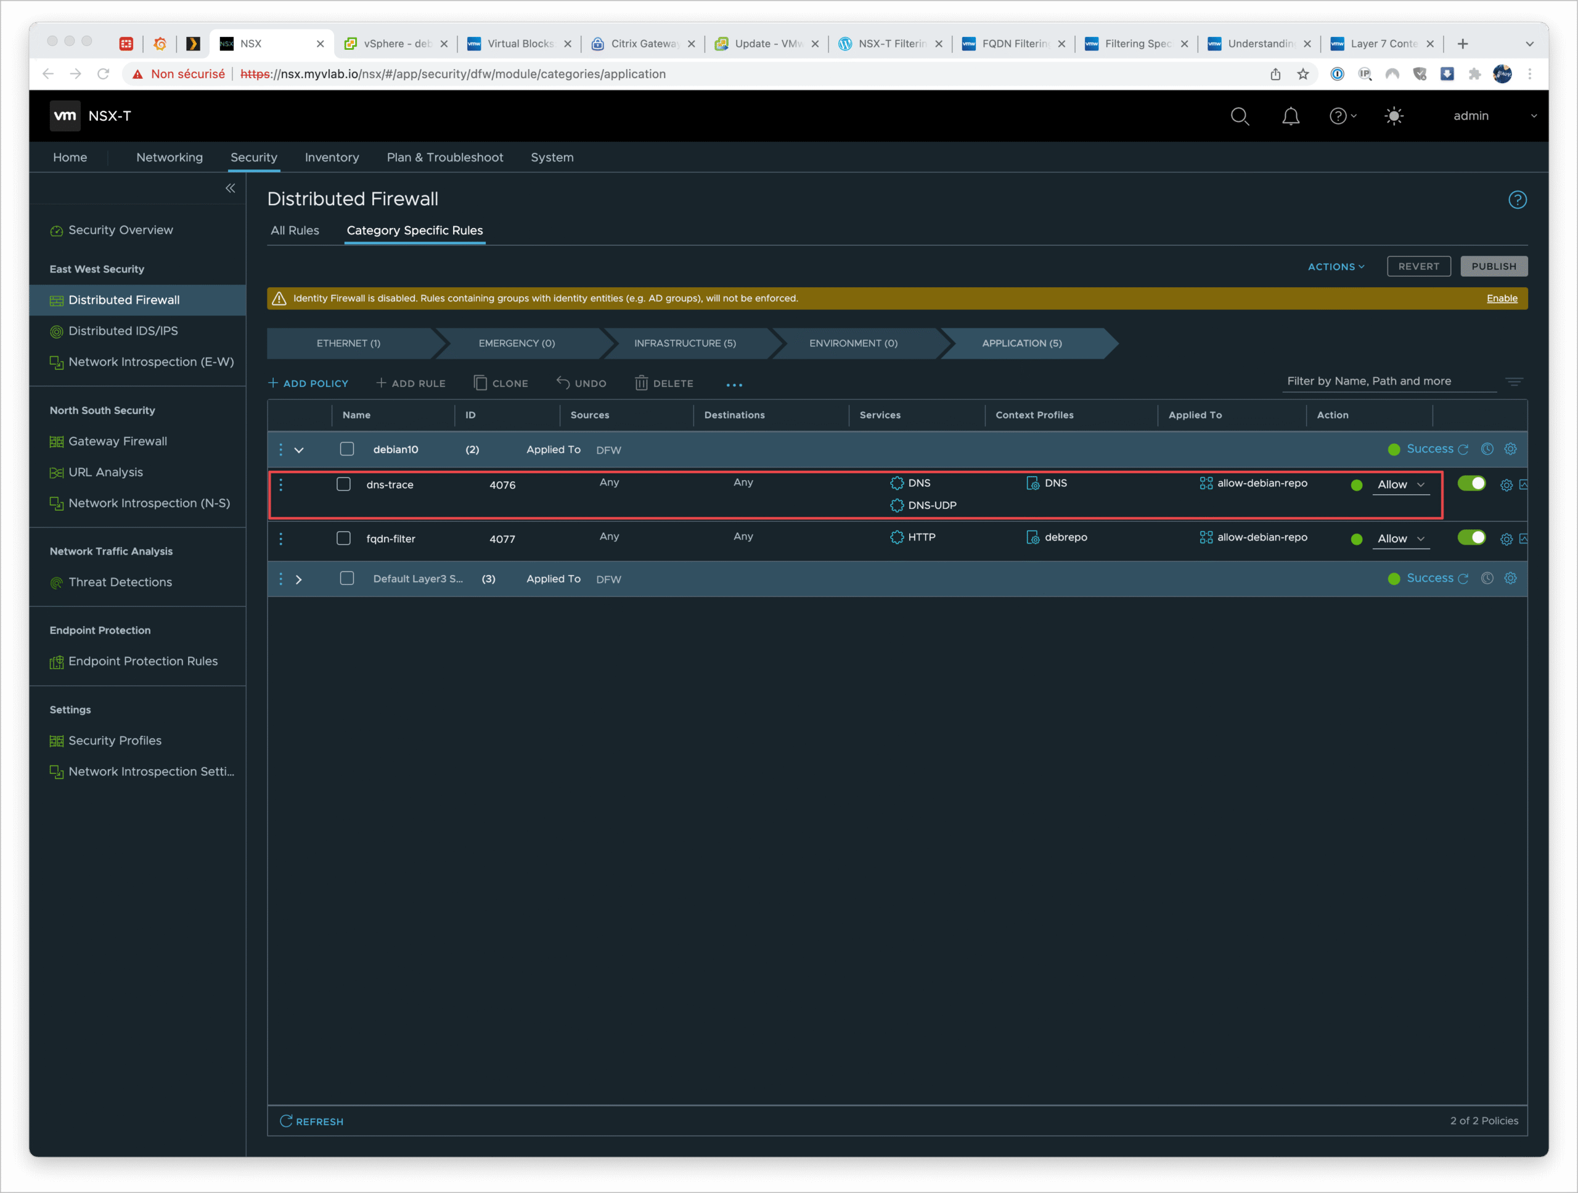Click three-dot menu for fqdn-filter rule
Viewport: 1578px width, 1193px height.
[x=281, y=539]
